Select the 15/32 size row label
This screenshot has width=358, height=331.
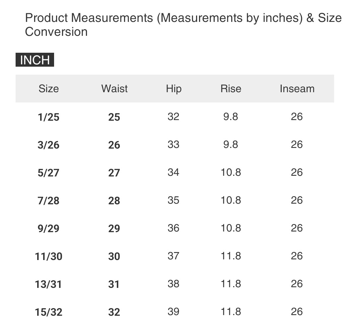48,312
